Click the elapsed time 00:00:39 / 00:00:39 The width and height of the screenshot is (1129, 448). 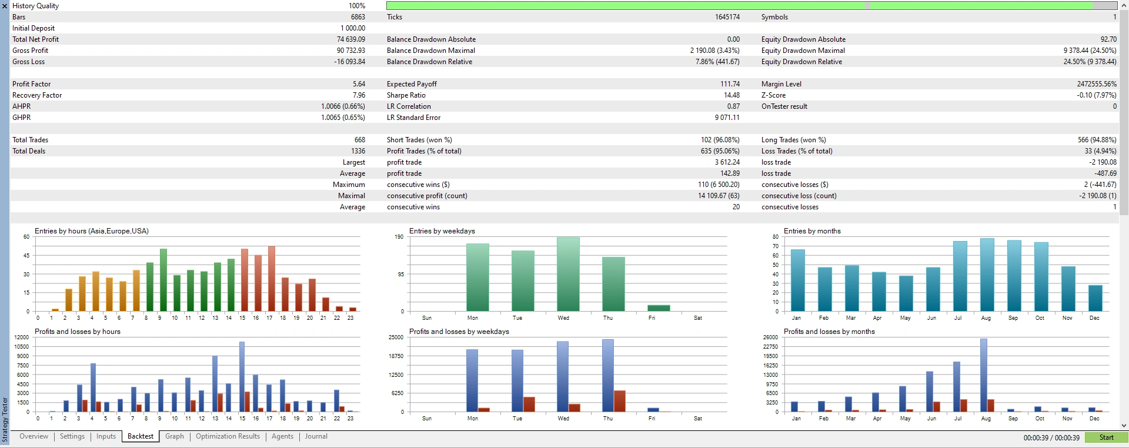click(1051, 437)
